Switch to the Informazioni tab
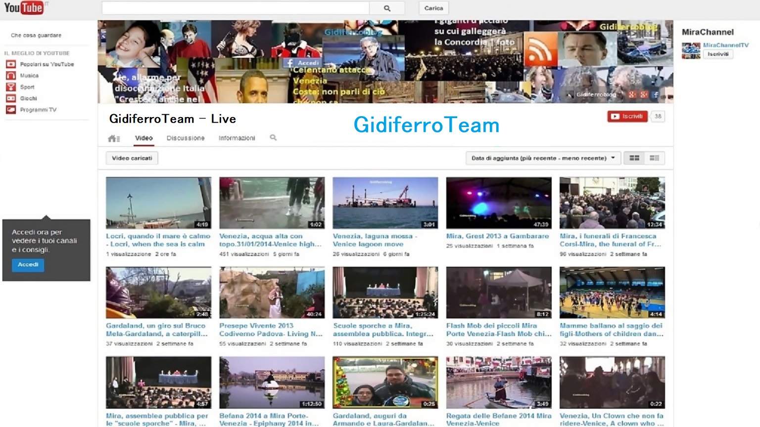 click(237, 138)
